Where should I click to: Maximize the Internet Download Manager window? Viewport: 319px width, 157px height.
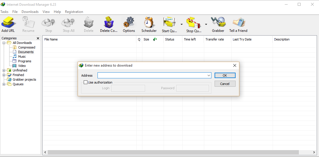coord(299,4)
